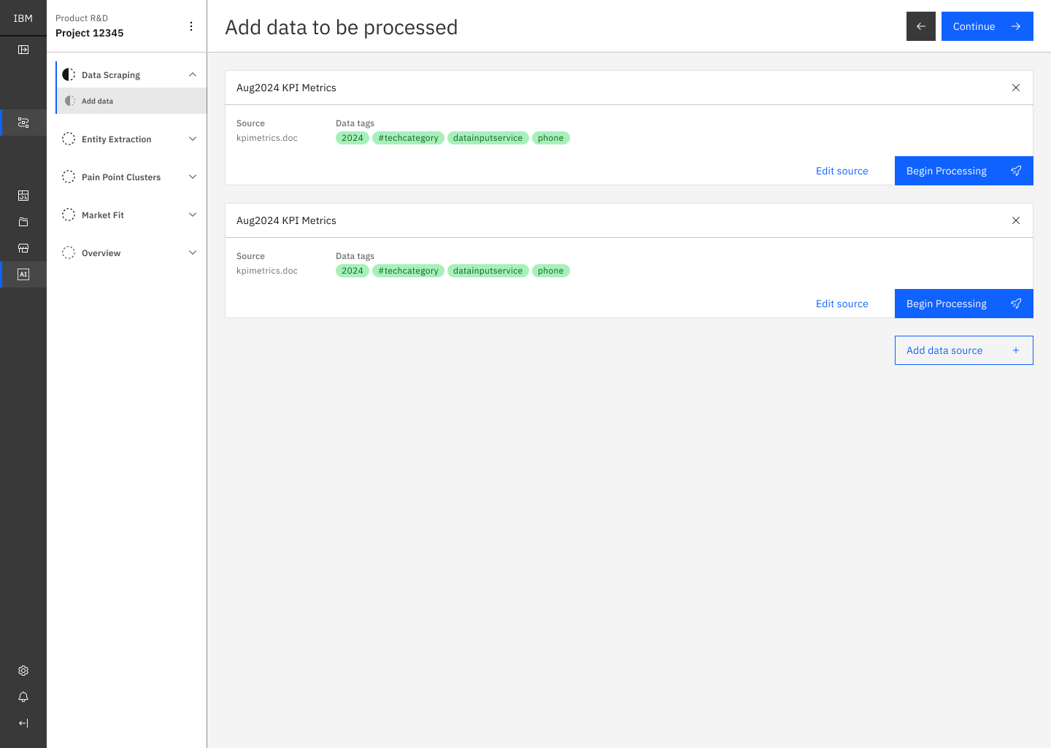Expand the navigation panel toggle icon
Image resolution: width=1051 pixels, height=748 pixels.
point(23,49)
